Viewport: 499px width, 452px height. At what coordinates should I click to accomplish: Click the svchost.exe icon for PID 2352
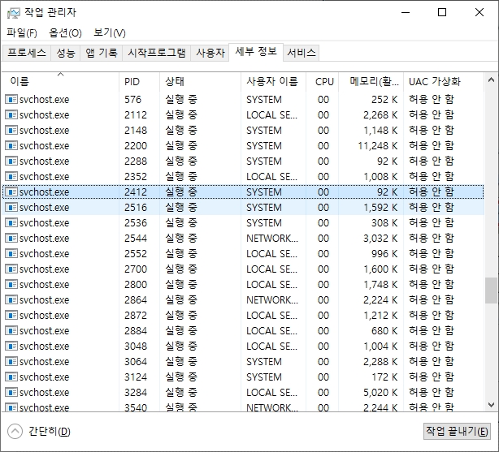pos(11,176)
